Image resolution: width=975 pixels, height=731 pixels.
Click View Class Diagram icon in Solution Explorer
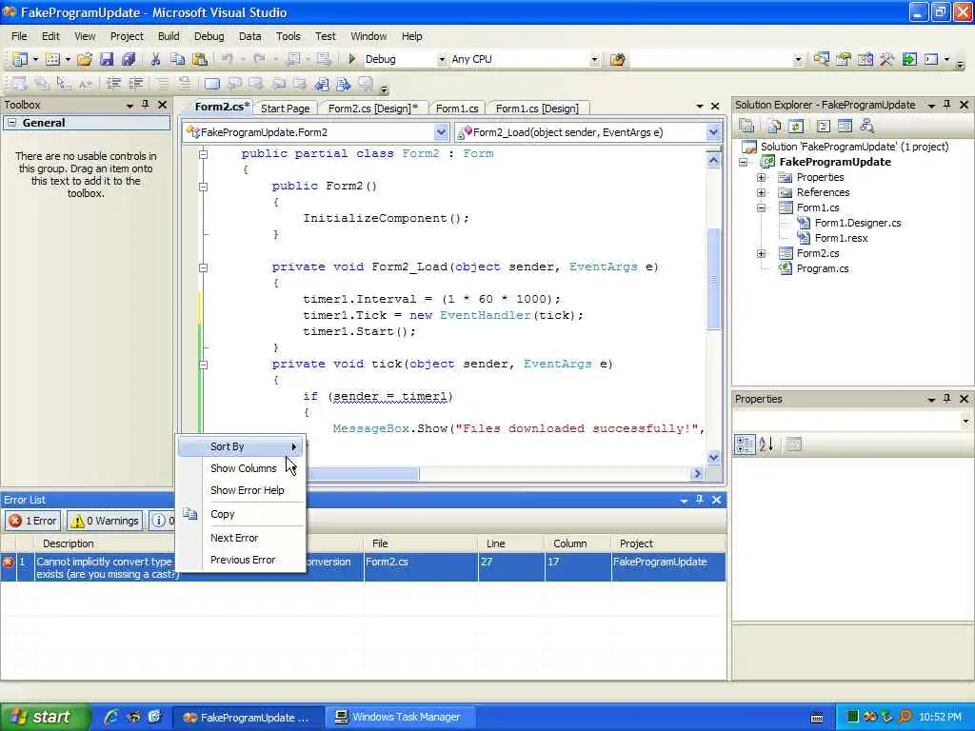click(x=866, y=127)
